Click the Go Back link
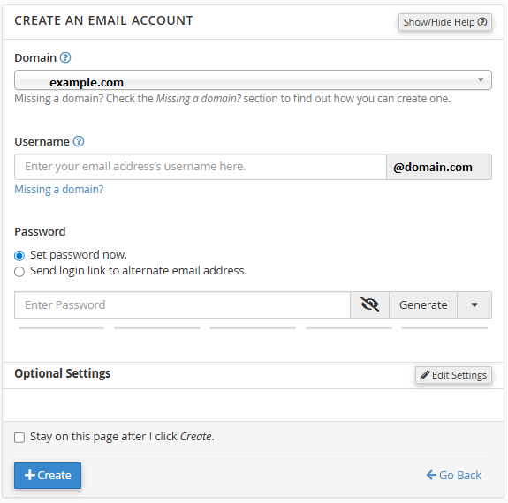This screenshot has height=503, width=508. click(x=453, y=475)
